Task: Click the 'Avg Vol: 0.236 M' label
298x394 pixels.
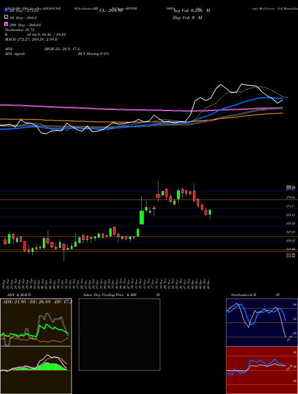Action: coord(191,11)
